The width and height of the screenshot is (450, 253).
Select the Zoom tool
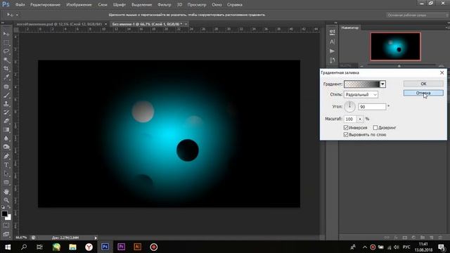coord(6,200)
